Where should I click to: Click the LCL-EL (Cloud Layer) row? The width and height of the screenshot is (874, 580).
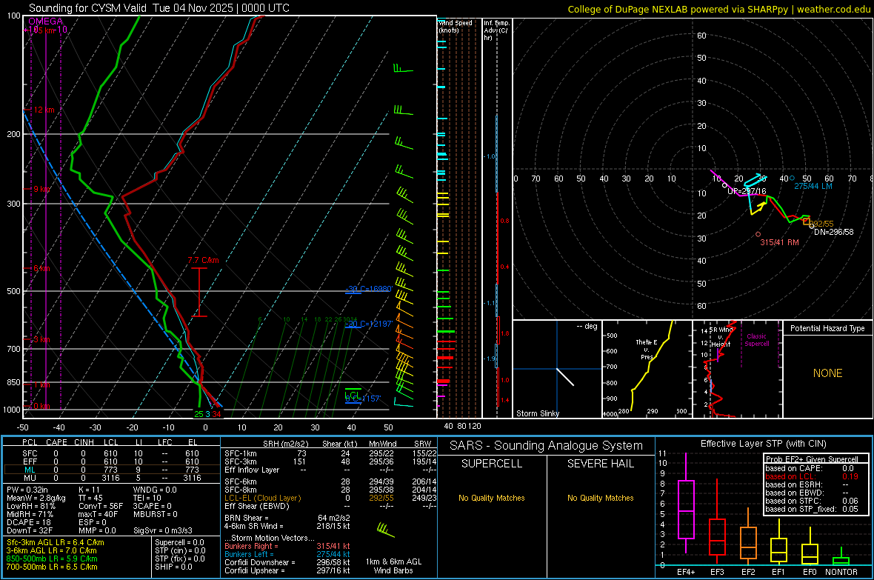330,498
